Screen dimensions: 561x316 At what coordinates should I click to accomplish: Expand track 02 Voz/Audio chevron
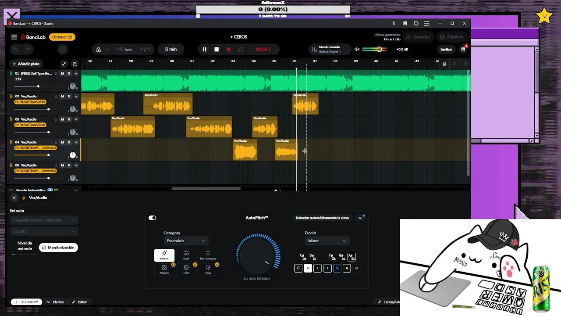76,97
